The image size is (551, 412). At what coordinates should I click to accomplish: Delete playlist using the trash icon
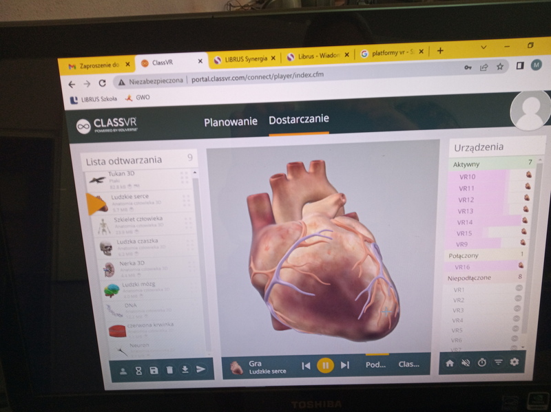169,370
